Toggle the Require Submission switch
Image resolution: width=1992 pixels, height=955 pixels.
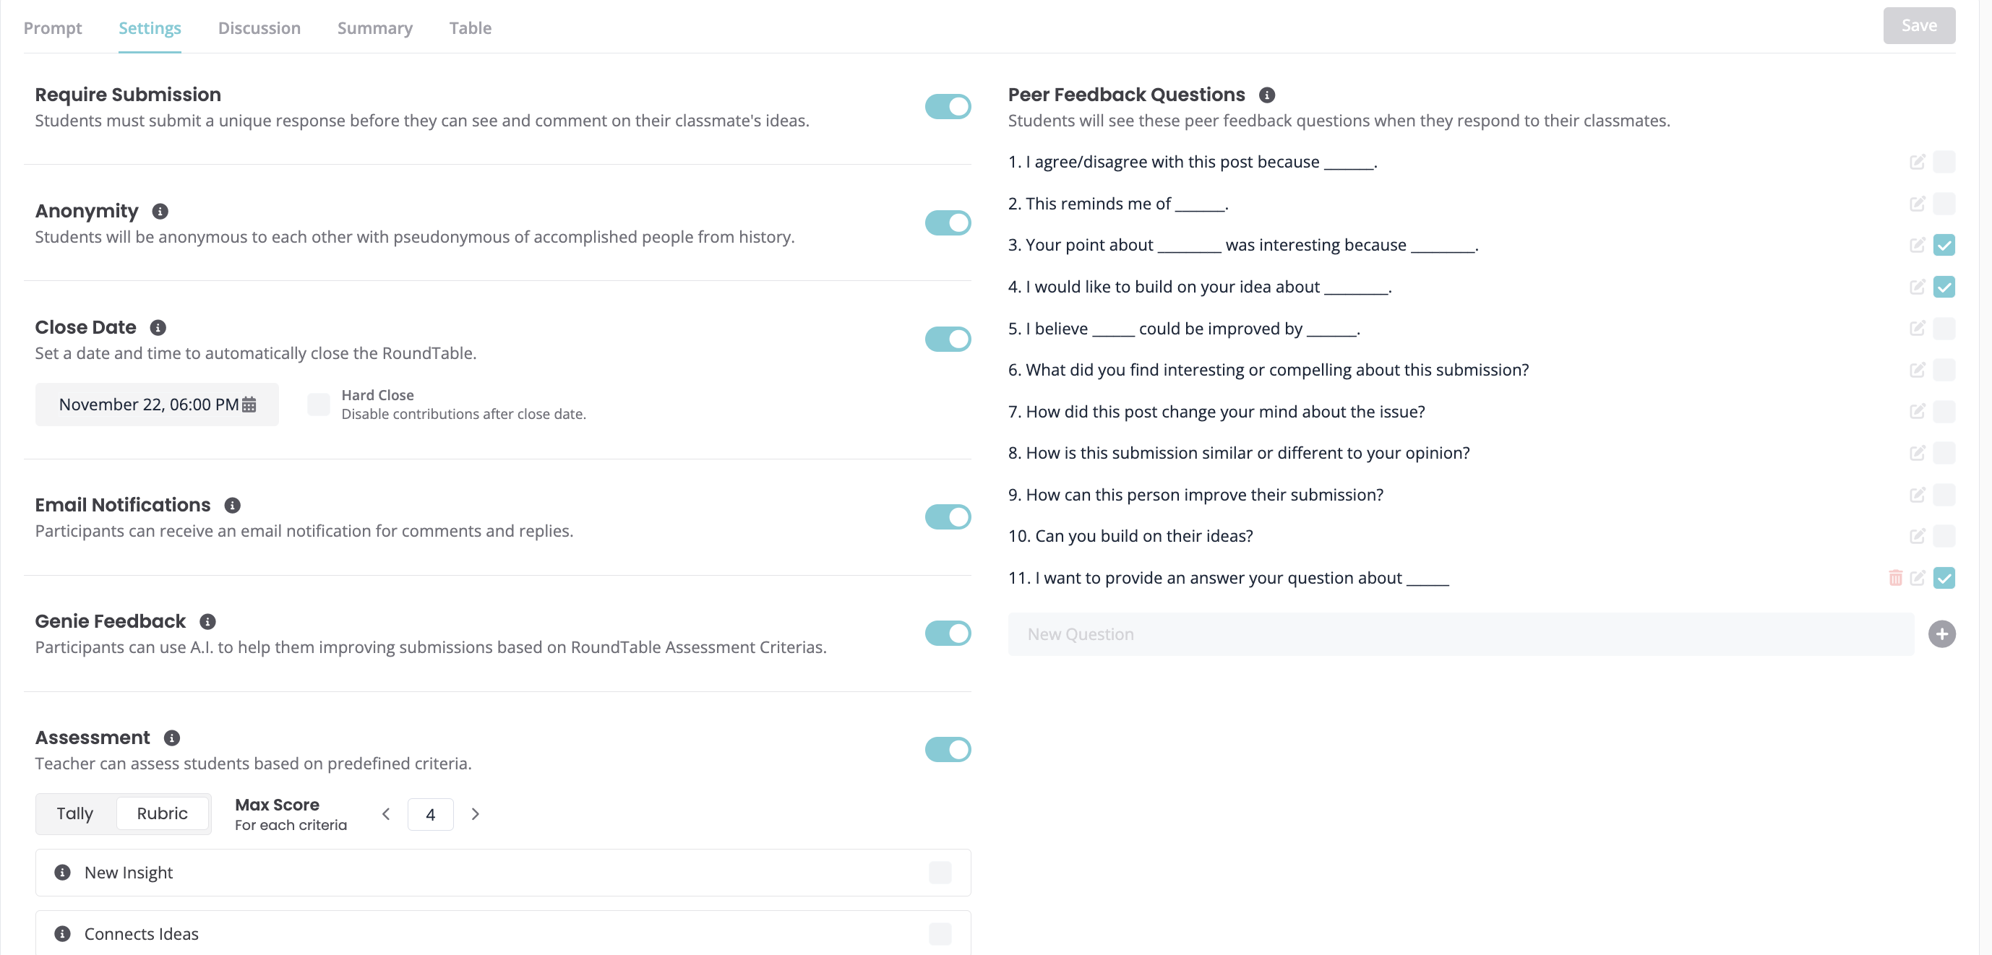coord(948,107)
